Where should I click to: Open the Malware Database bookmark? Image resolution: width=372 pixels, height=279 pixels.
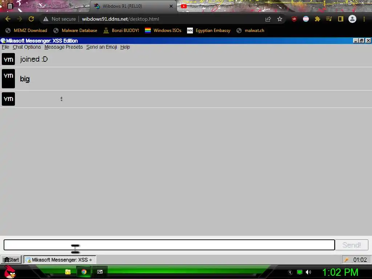[x=75, y=31]
